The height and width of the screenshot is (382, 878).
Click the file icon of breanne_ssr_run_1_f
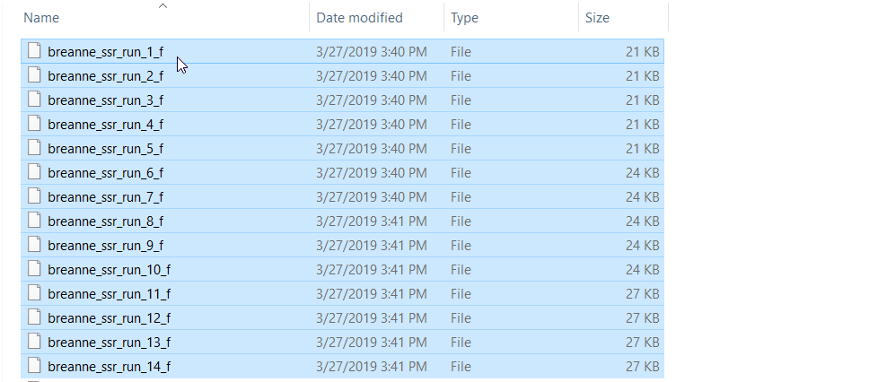(35, 51)
